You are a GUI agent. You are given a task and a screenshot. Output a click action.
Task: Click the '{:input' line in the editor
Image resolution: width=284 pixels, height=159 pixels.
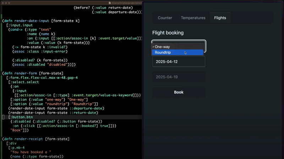coord(20,91)
